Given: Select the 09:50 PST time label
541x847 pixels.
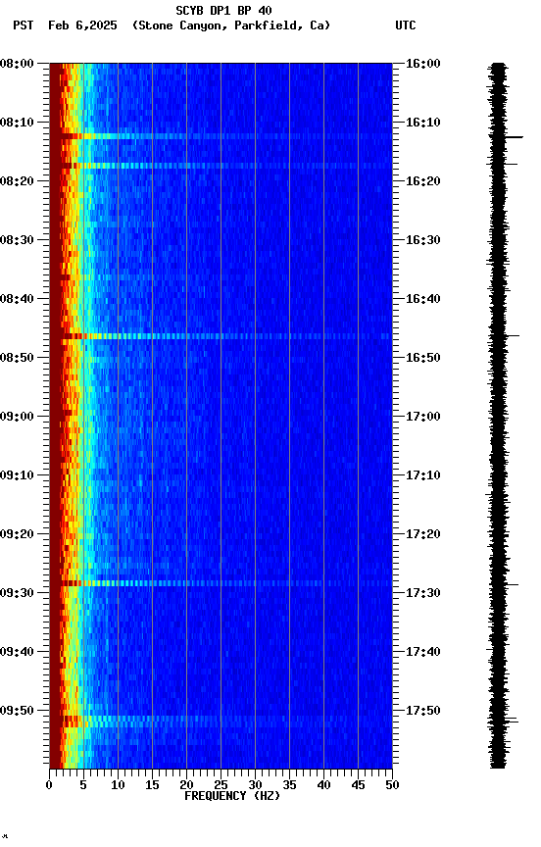Looking at the screenshot, I should coord(17,711).
